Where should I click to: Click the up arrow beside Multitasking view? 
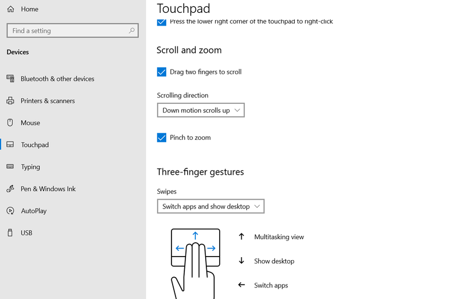[x=241, y=236]
